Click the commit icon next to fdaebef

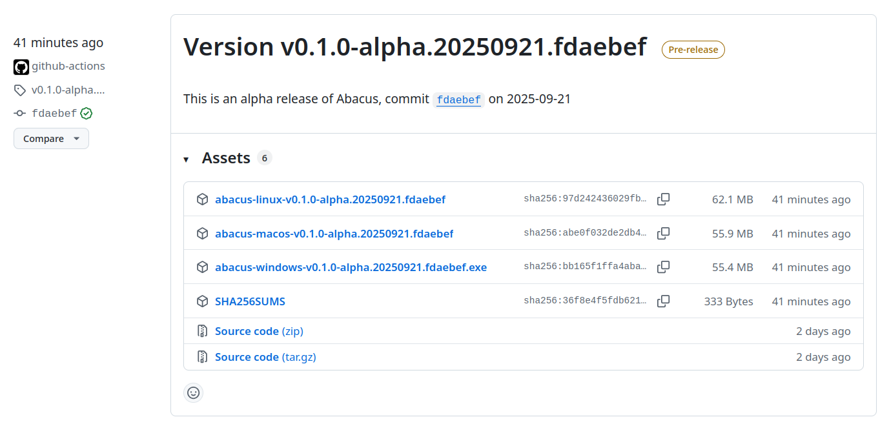tap(19, 113)
